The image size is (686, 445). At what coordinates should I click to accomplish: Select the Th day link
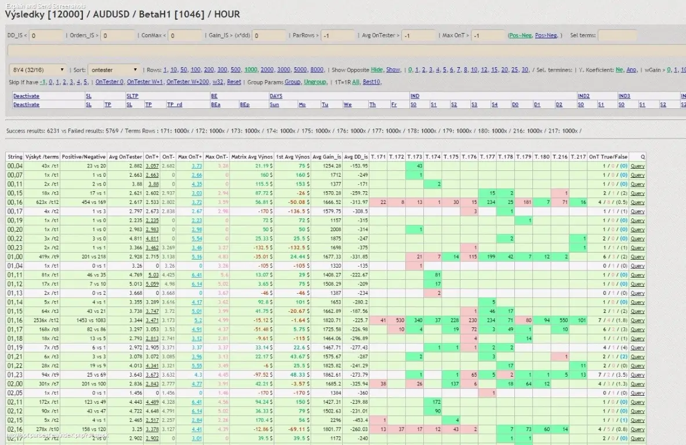tap(372, 105)
